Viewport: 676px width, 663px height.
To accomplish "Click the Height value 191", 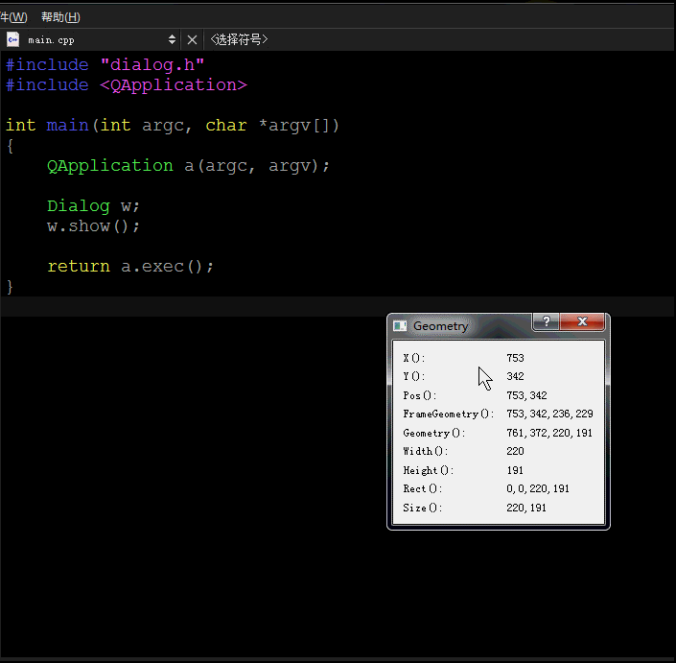I will tap(515, 470).
